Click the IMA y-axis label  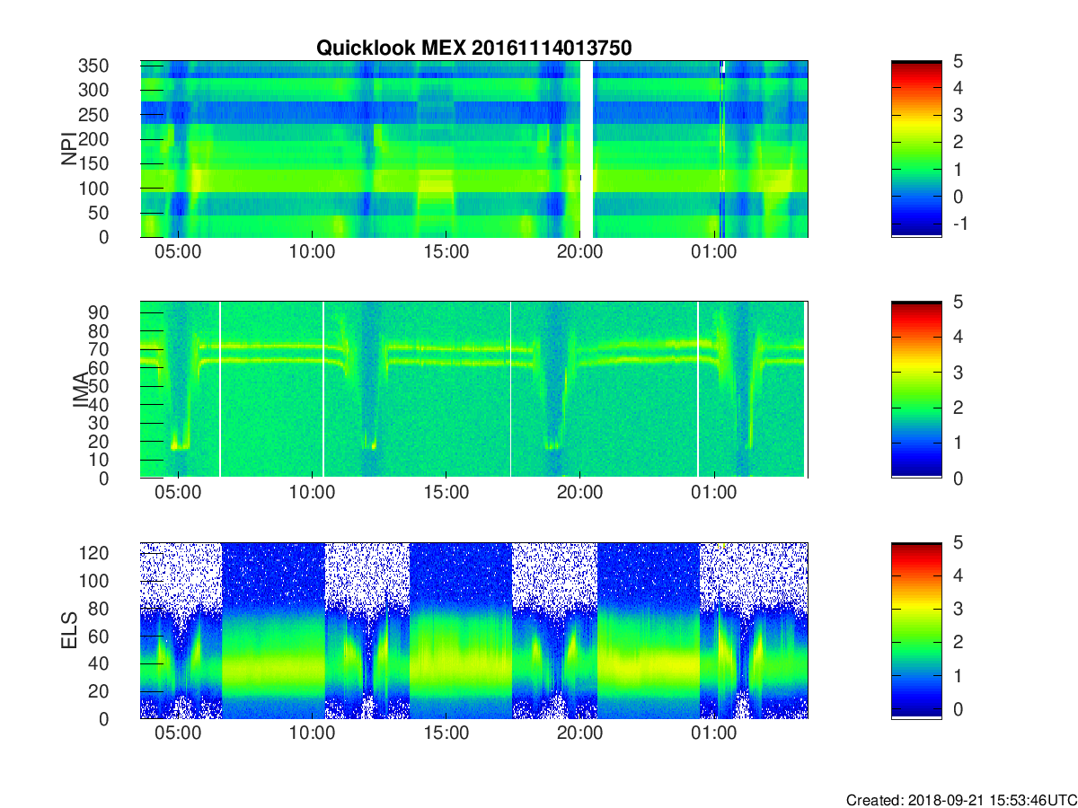pos(81,390)
